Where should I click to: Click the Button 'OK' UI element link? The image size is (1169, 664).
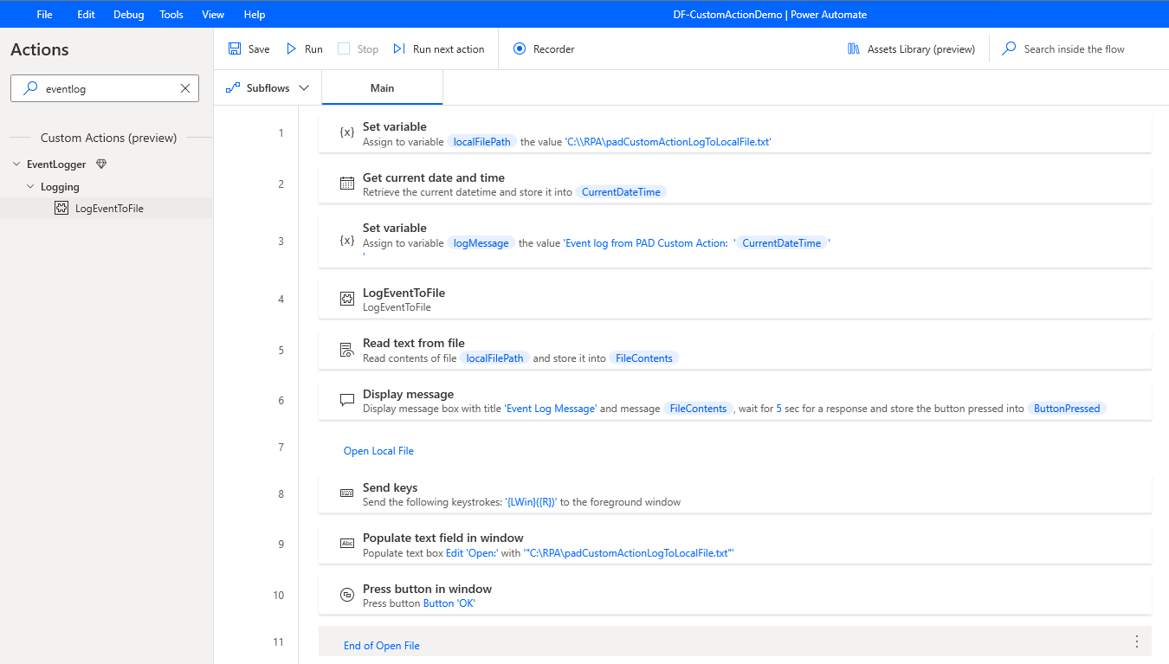pyautogui.click(x=449, y=603)
